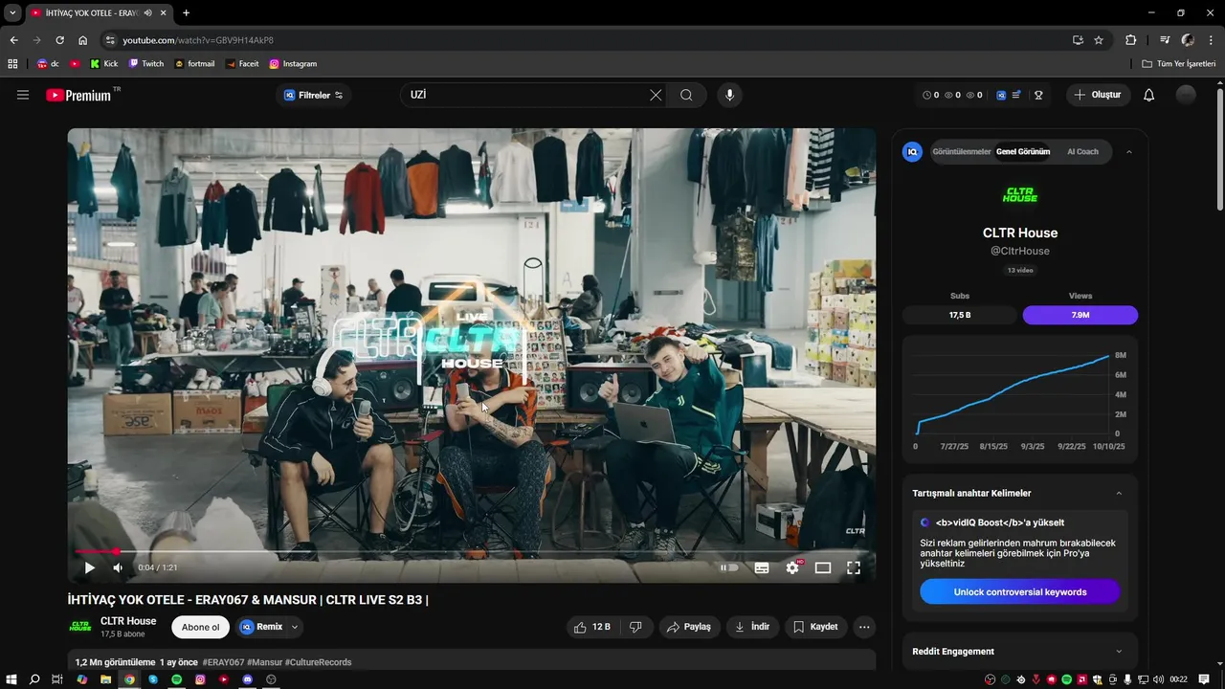Image resolution: width=1225 pixels, height=689 pixels.
Task: Open Filtreler filter dropdown
Action: (314, 95)
